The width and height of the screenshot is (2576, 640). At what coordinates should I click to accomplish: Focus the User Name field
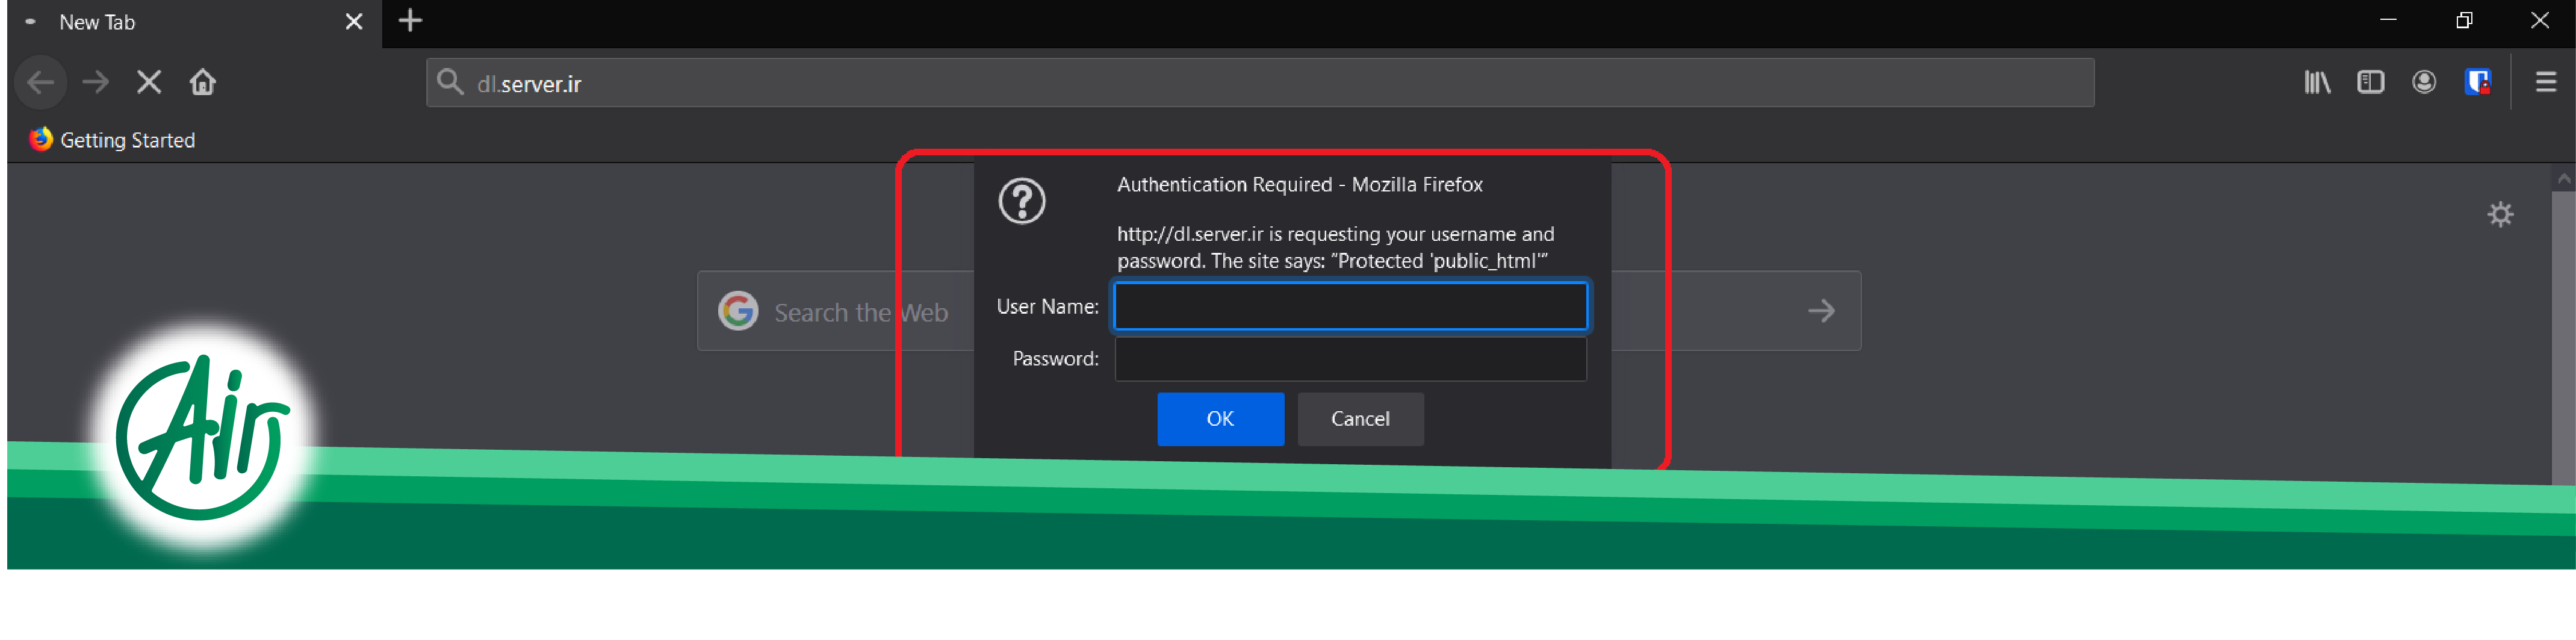coord(1350,306)
